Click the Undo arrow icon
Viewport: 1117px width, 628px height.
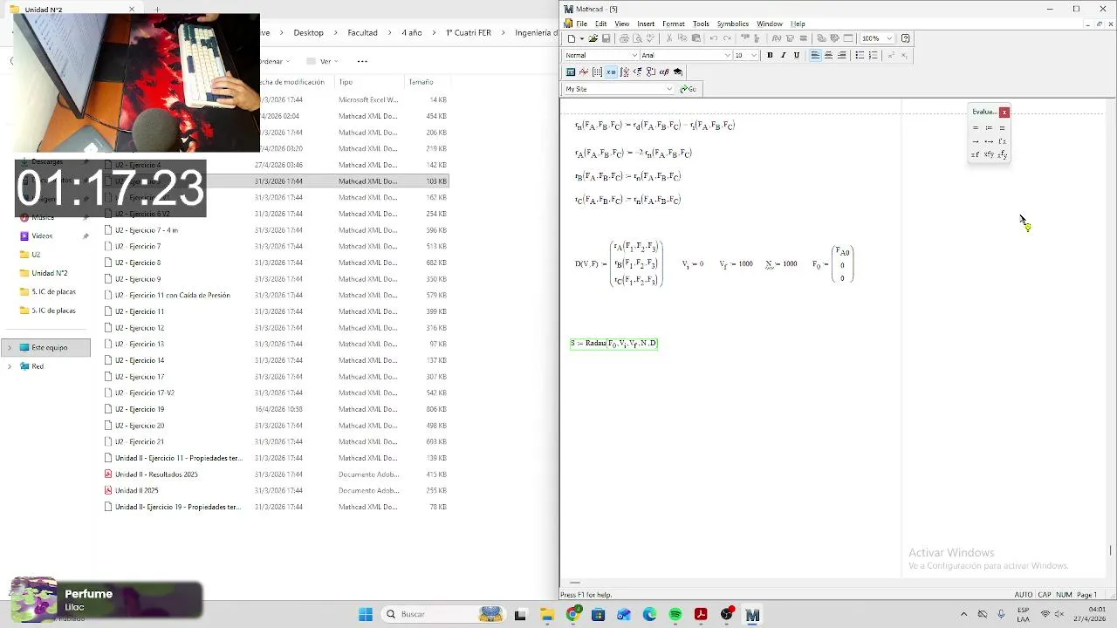pyautogui.click(x=714, y=38)
